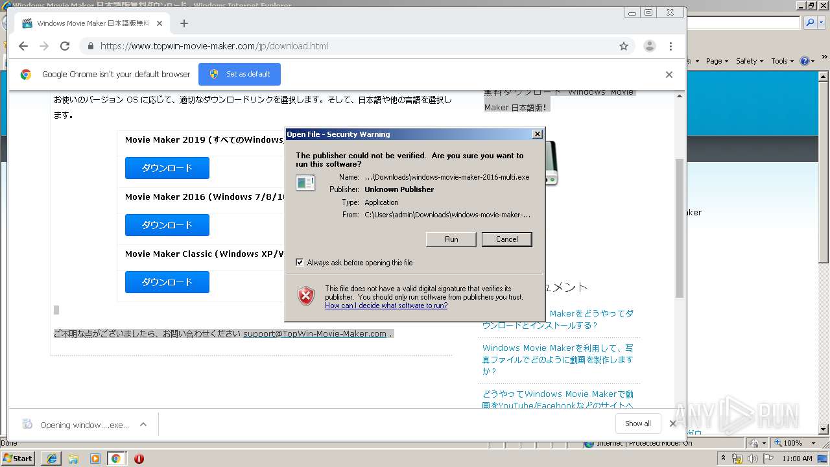
Task: Click the Internet Explorer search magnifier
Action: point(809,22)
